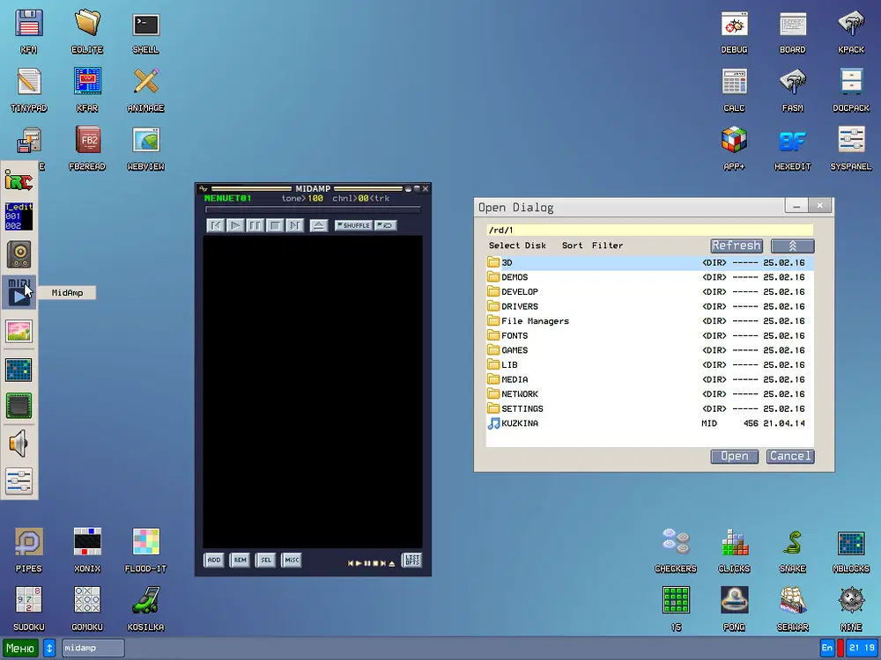Open the Меню start menu

20,648
